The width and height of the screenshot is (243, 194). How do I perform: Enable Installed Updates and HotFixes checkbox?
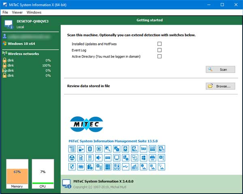point(160,44)
